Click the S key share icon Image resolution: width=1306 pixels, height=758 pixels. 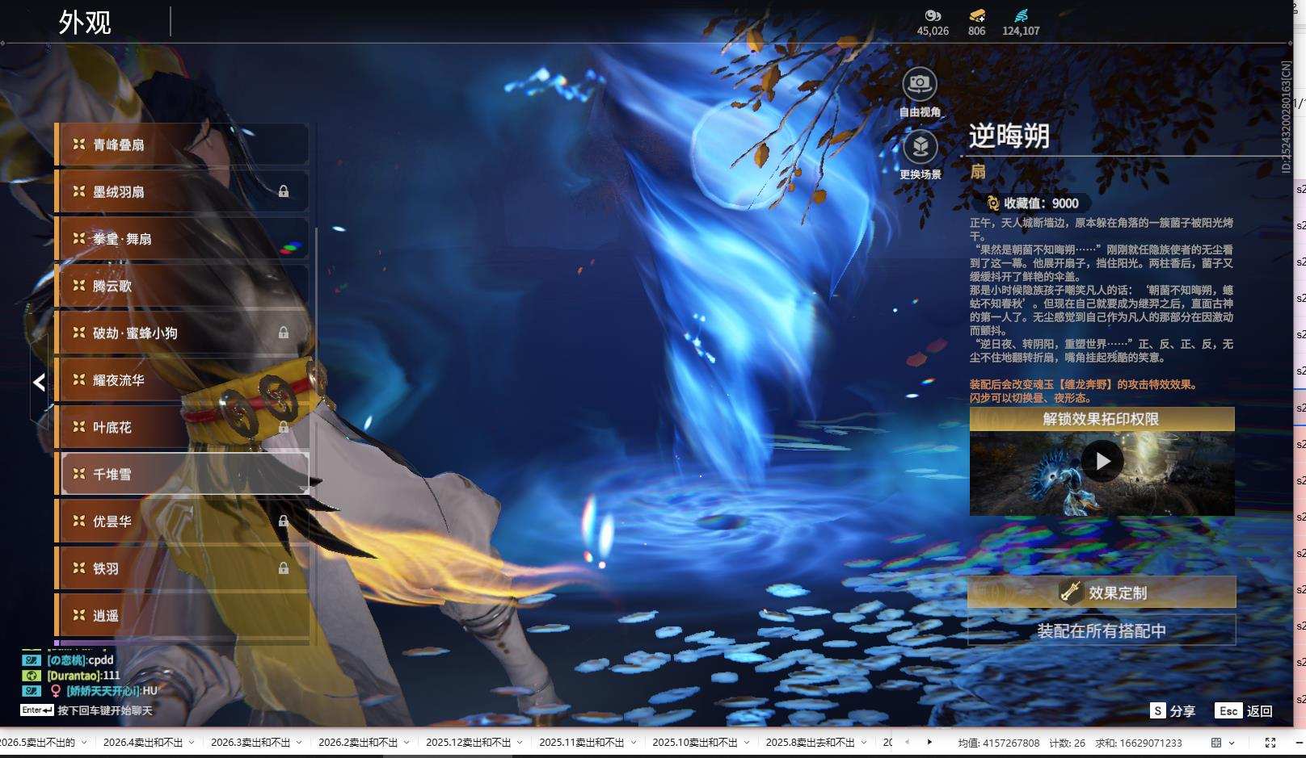pos(1158,710)
